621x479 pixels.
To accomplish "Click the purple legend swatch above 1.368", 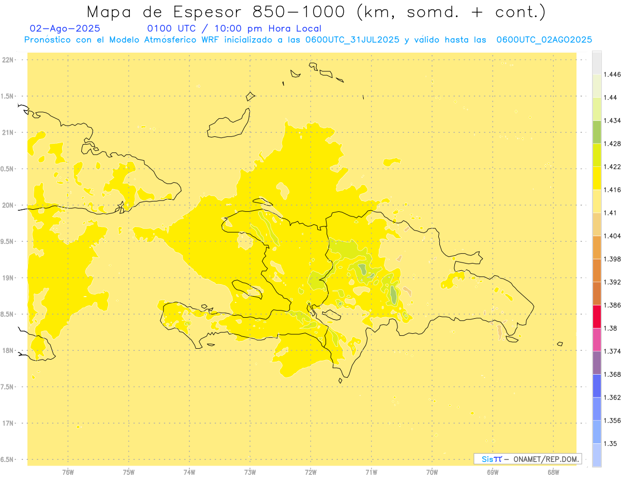I will (597, 363).
